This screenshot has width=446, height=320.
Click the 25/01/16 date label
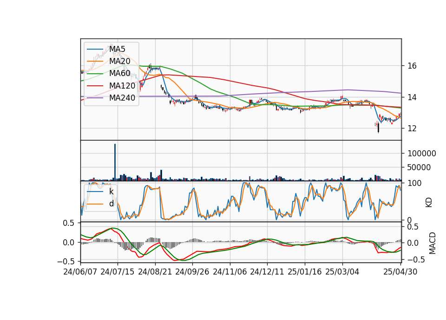(305, 272)
